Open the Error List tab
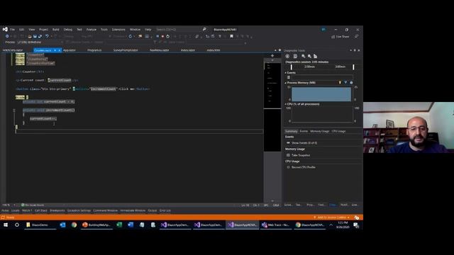This screenshot has width=454, height=255. click(165, 210)
